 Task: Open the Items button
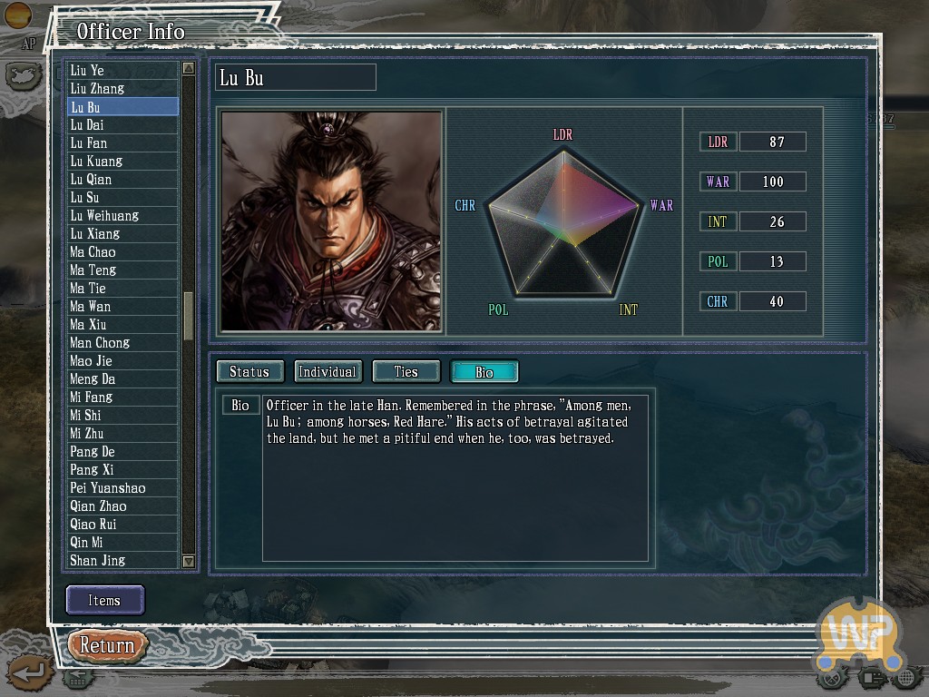[105, 601]
